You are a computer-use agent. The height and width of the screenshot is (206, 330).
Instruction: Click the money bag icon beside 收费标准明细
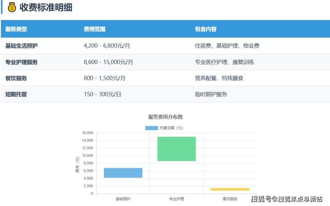click(x=12, y=8)
